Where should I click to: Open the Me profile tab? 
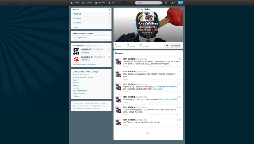(111, 3)
